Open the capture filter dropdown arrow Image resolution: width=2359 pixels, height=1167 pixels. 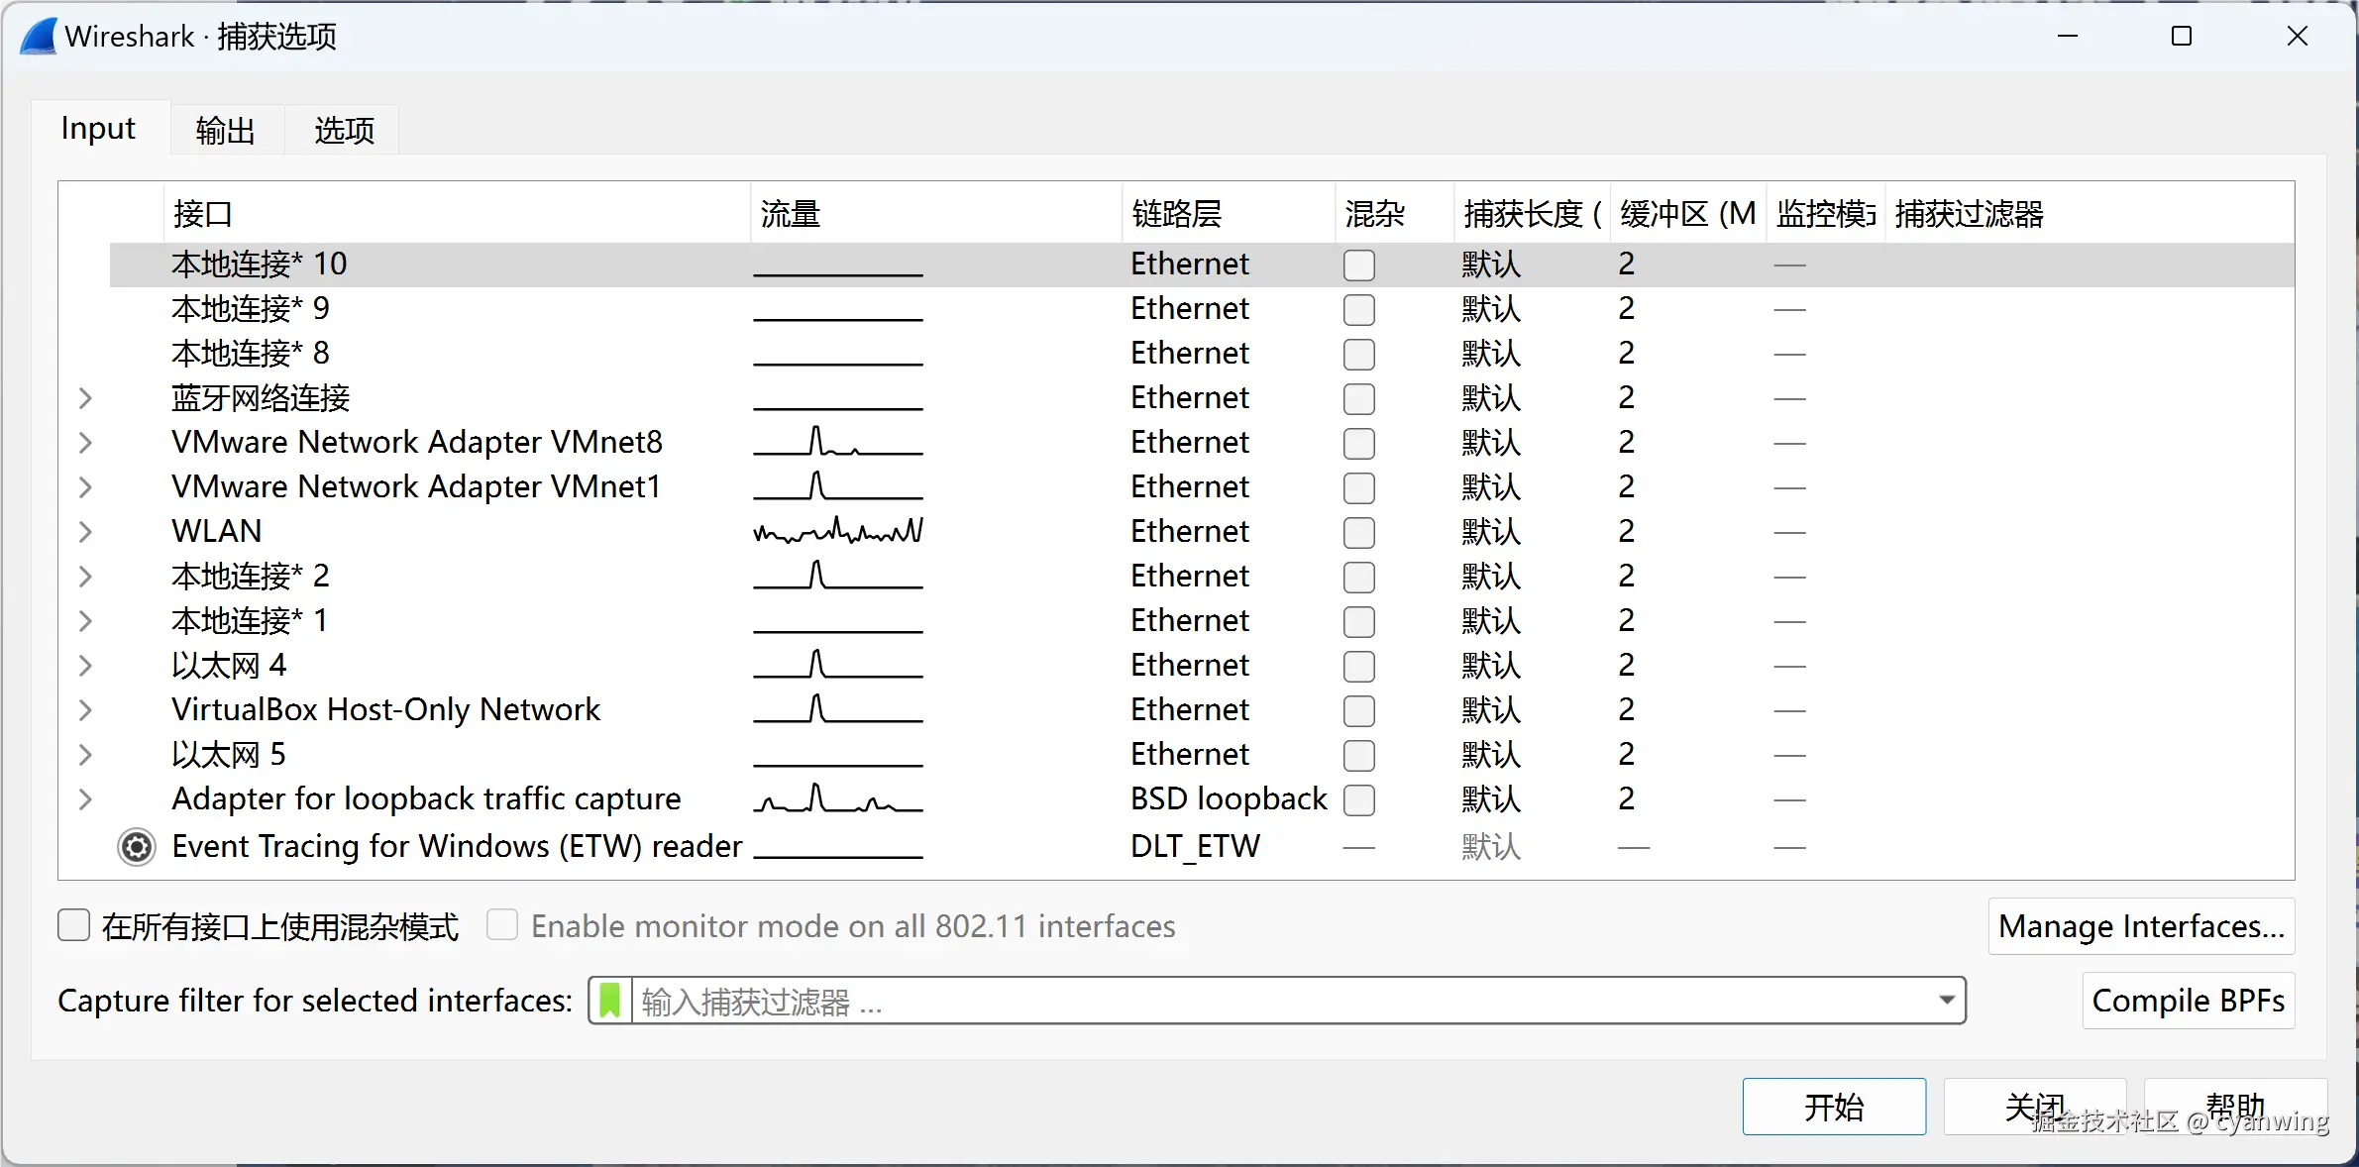[1946, 1001]
